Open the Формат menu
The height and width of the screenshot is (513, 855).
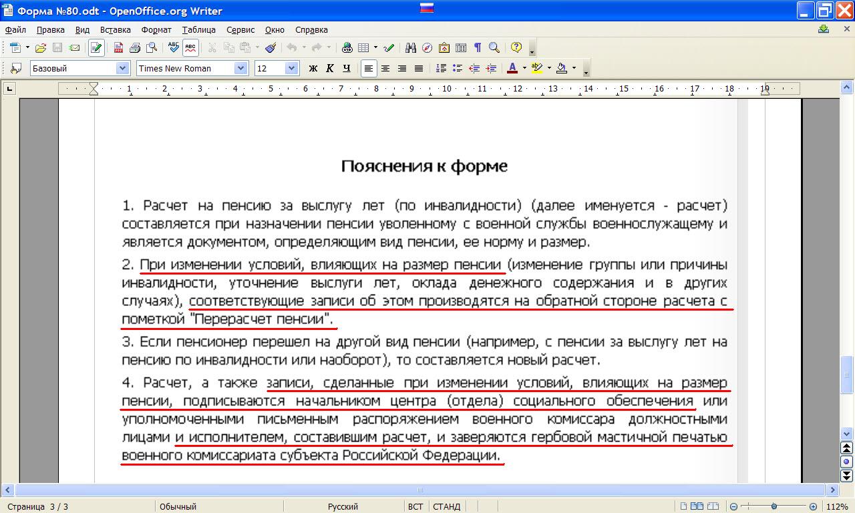click(x=156, y=29)
